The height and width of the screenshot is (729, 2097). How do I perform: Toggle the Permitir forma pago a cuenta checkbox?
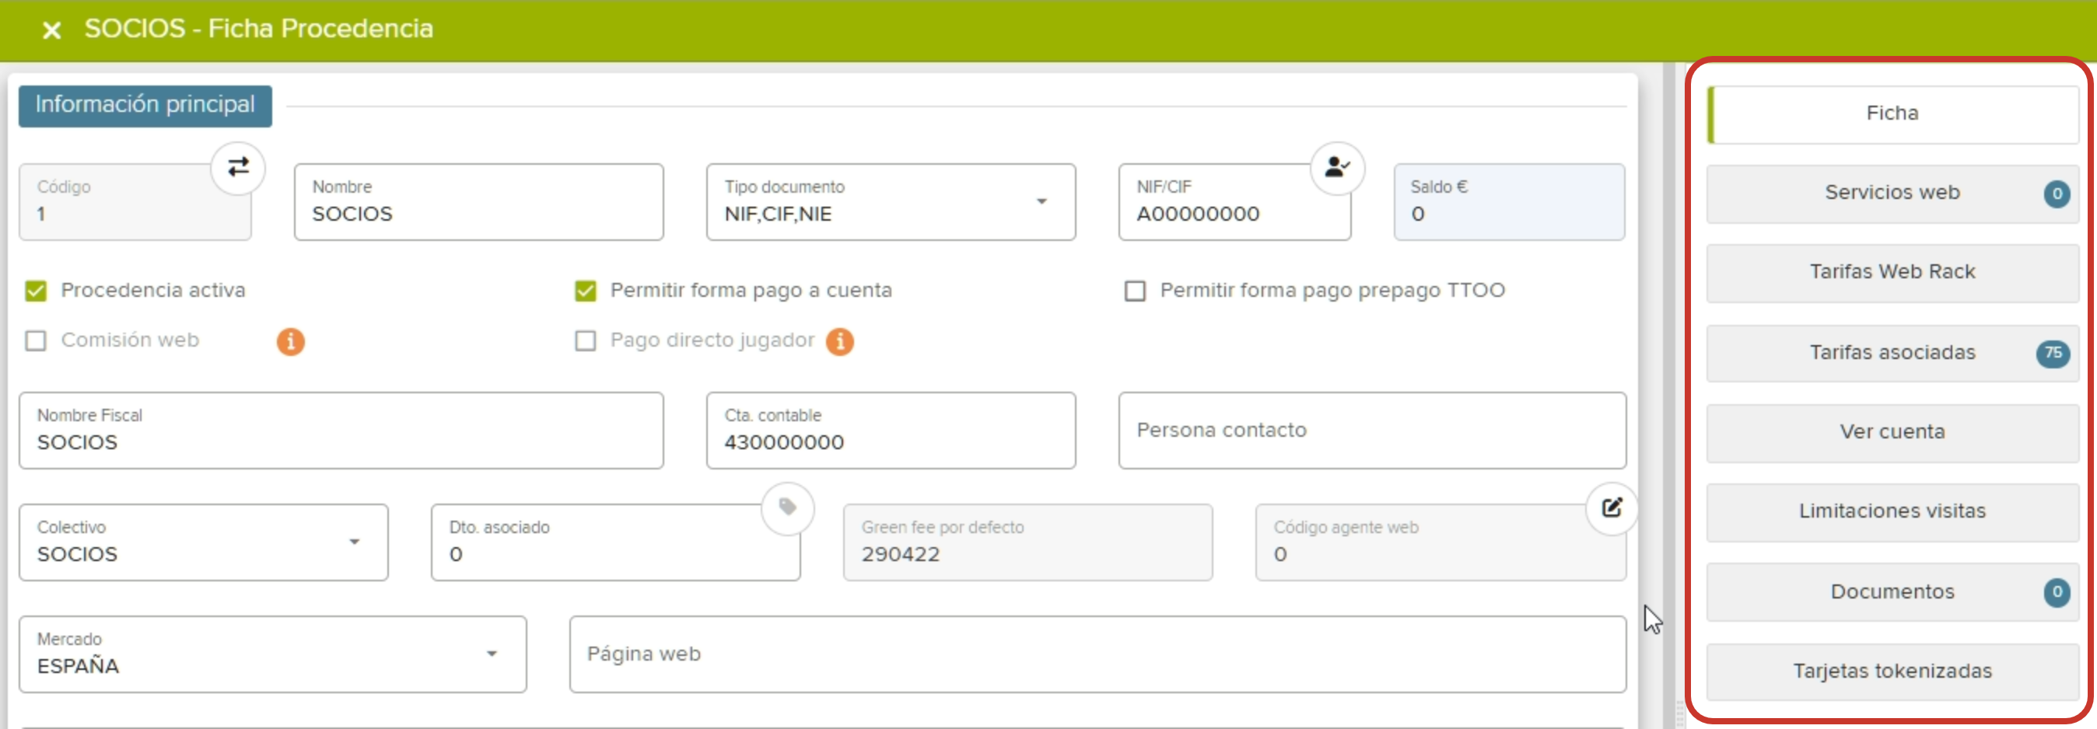click(x=585, y=291)
